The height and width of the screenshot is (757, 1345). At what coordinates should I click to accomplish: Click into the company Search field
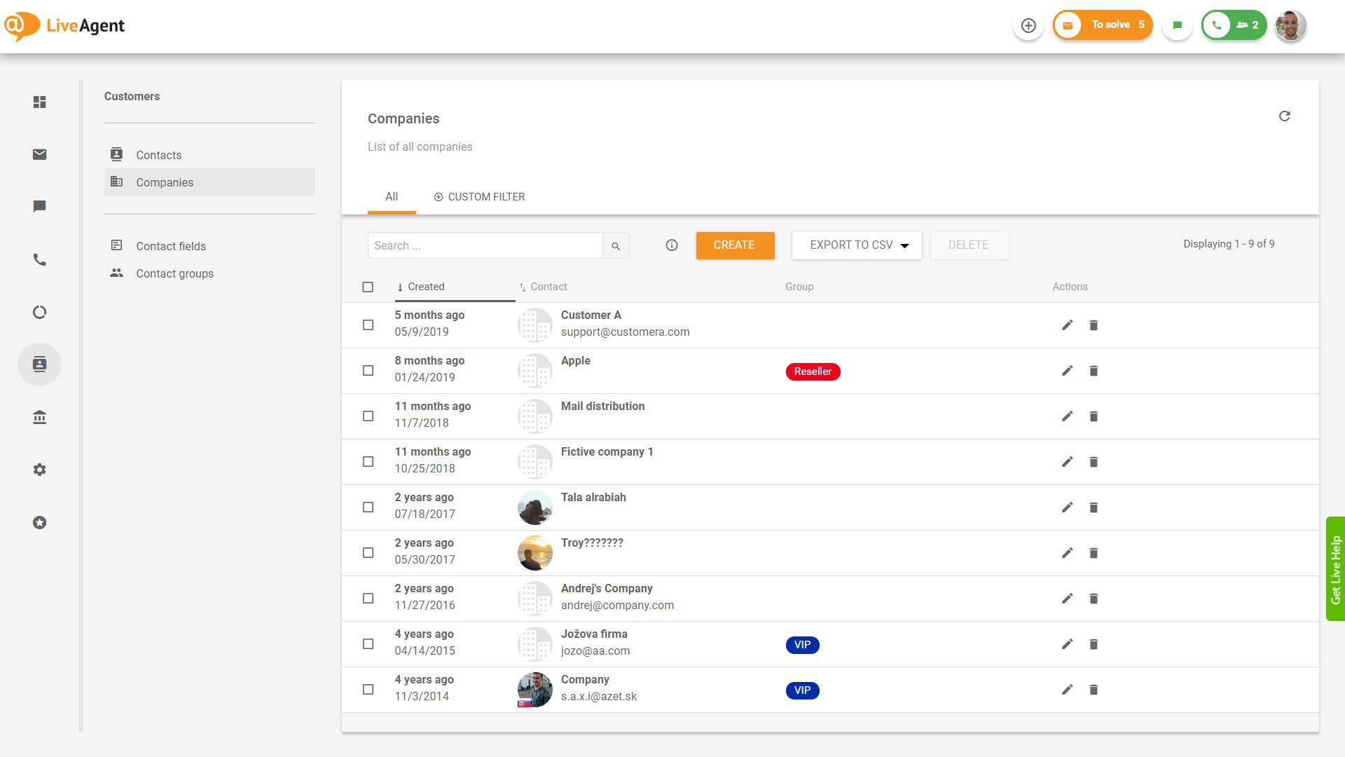[x=485, y=246]
